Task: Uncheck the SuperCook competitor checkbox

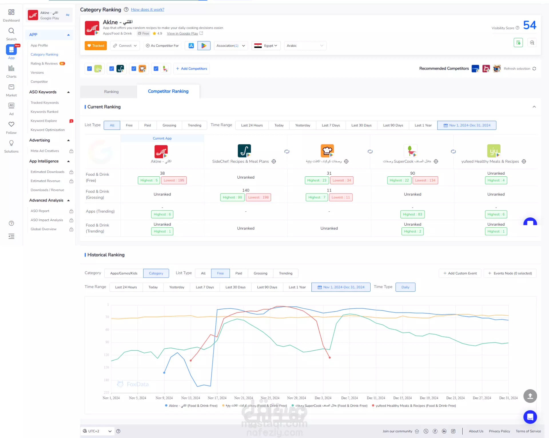Action: (x=156, y=68)
